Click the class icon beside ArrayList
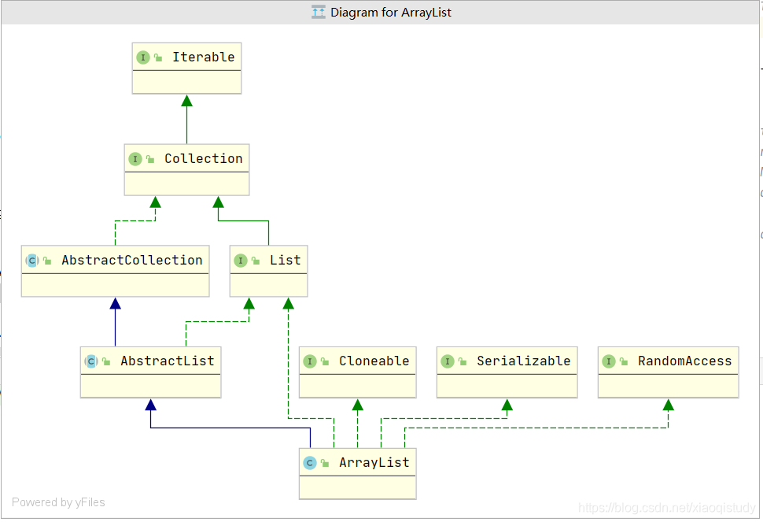 309,463
